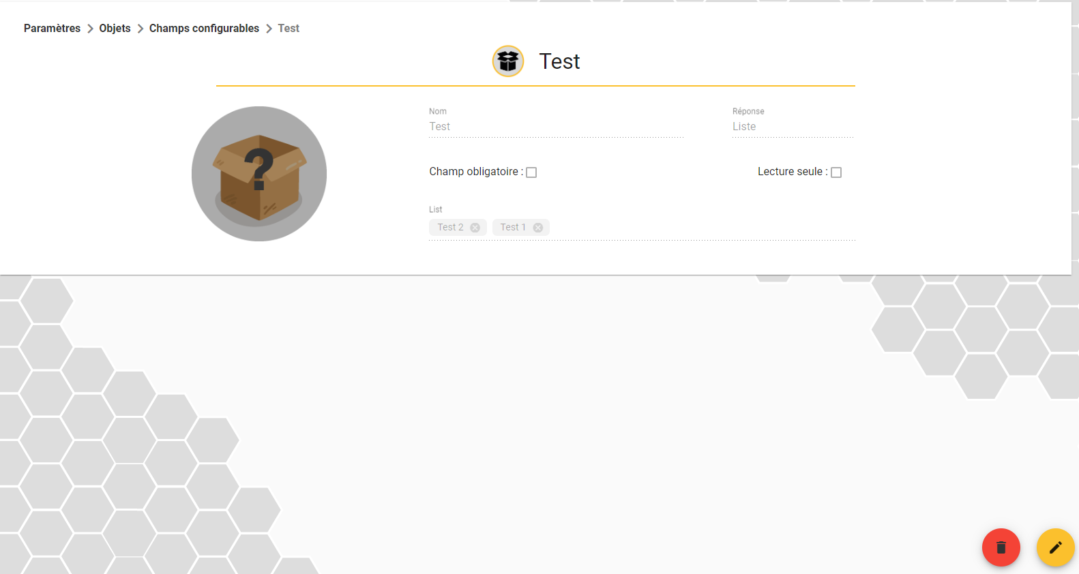Click the yellow pencil edit button
Viewport: 1079px width, 574px height.
[1055, 547]
